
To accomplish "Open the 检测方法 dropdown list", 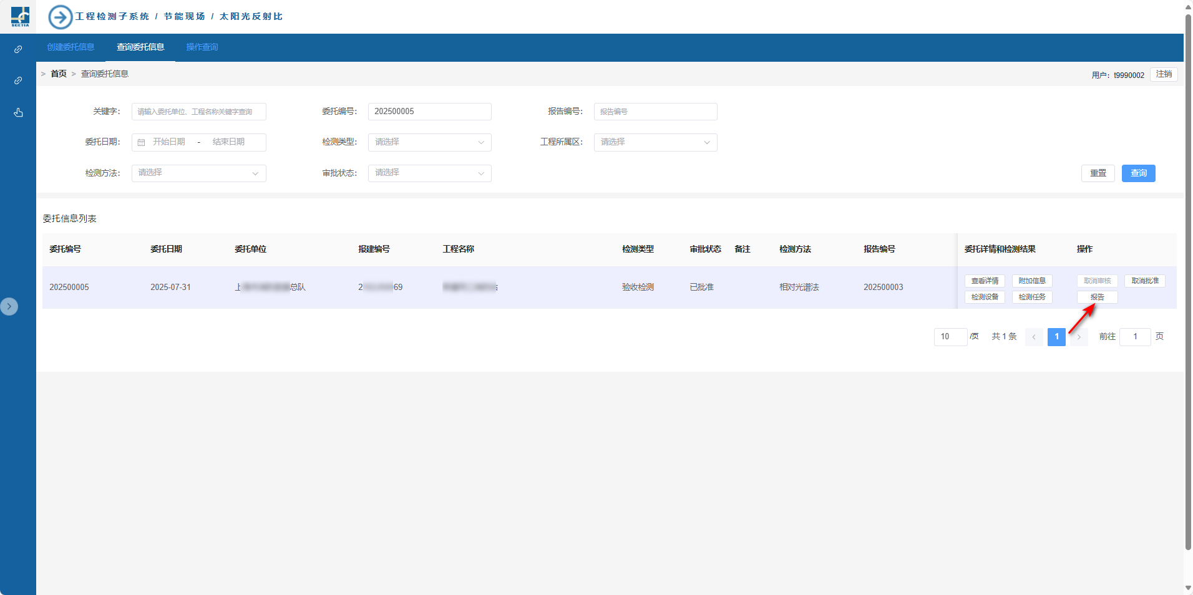I will 198,173.
